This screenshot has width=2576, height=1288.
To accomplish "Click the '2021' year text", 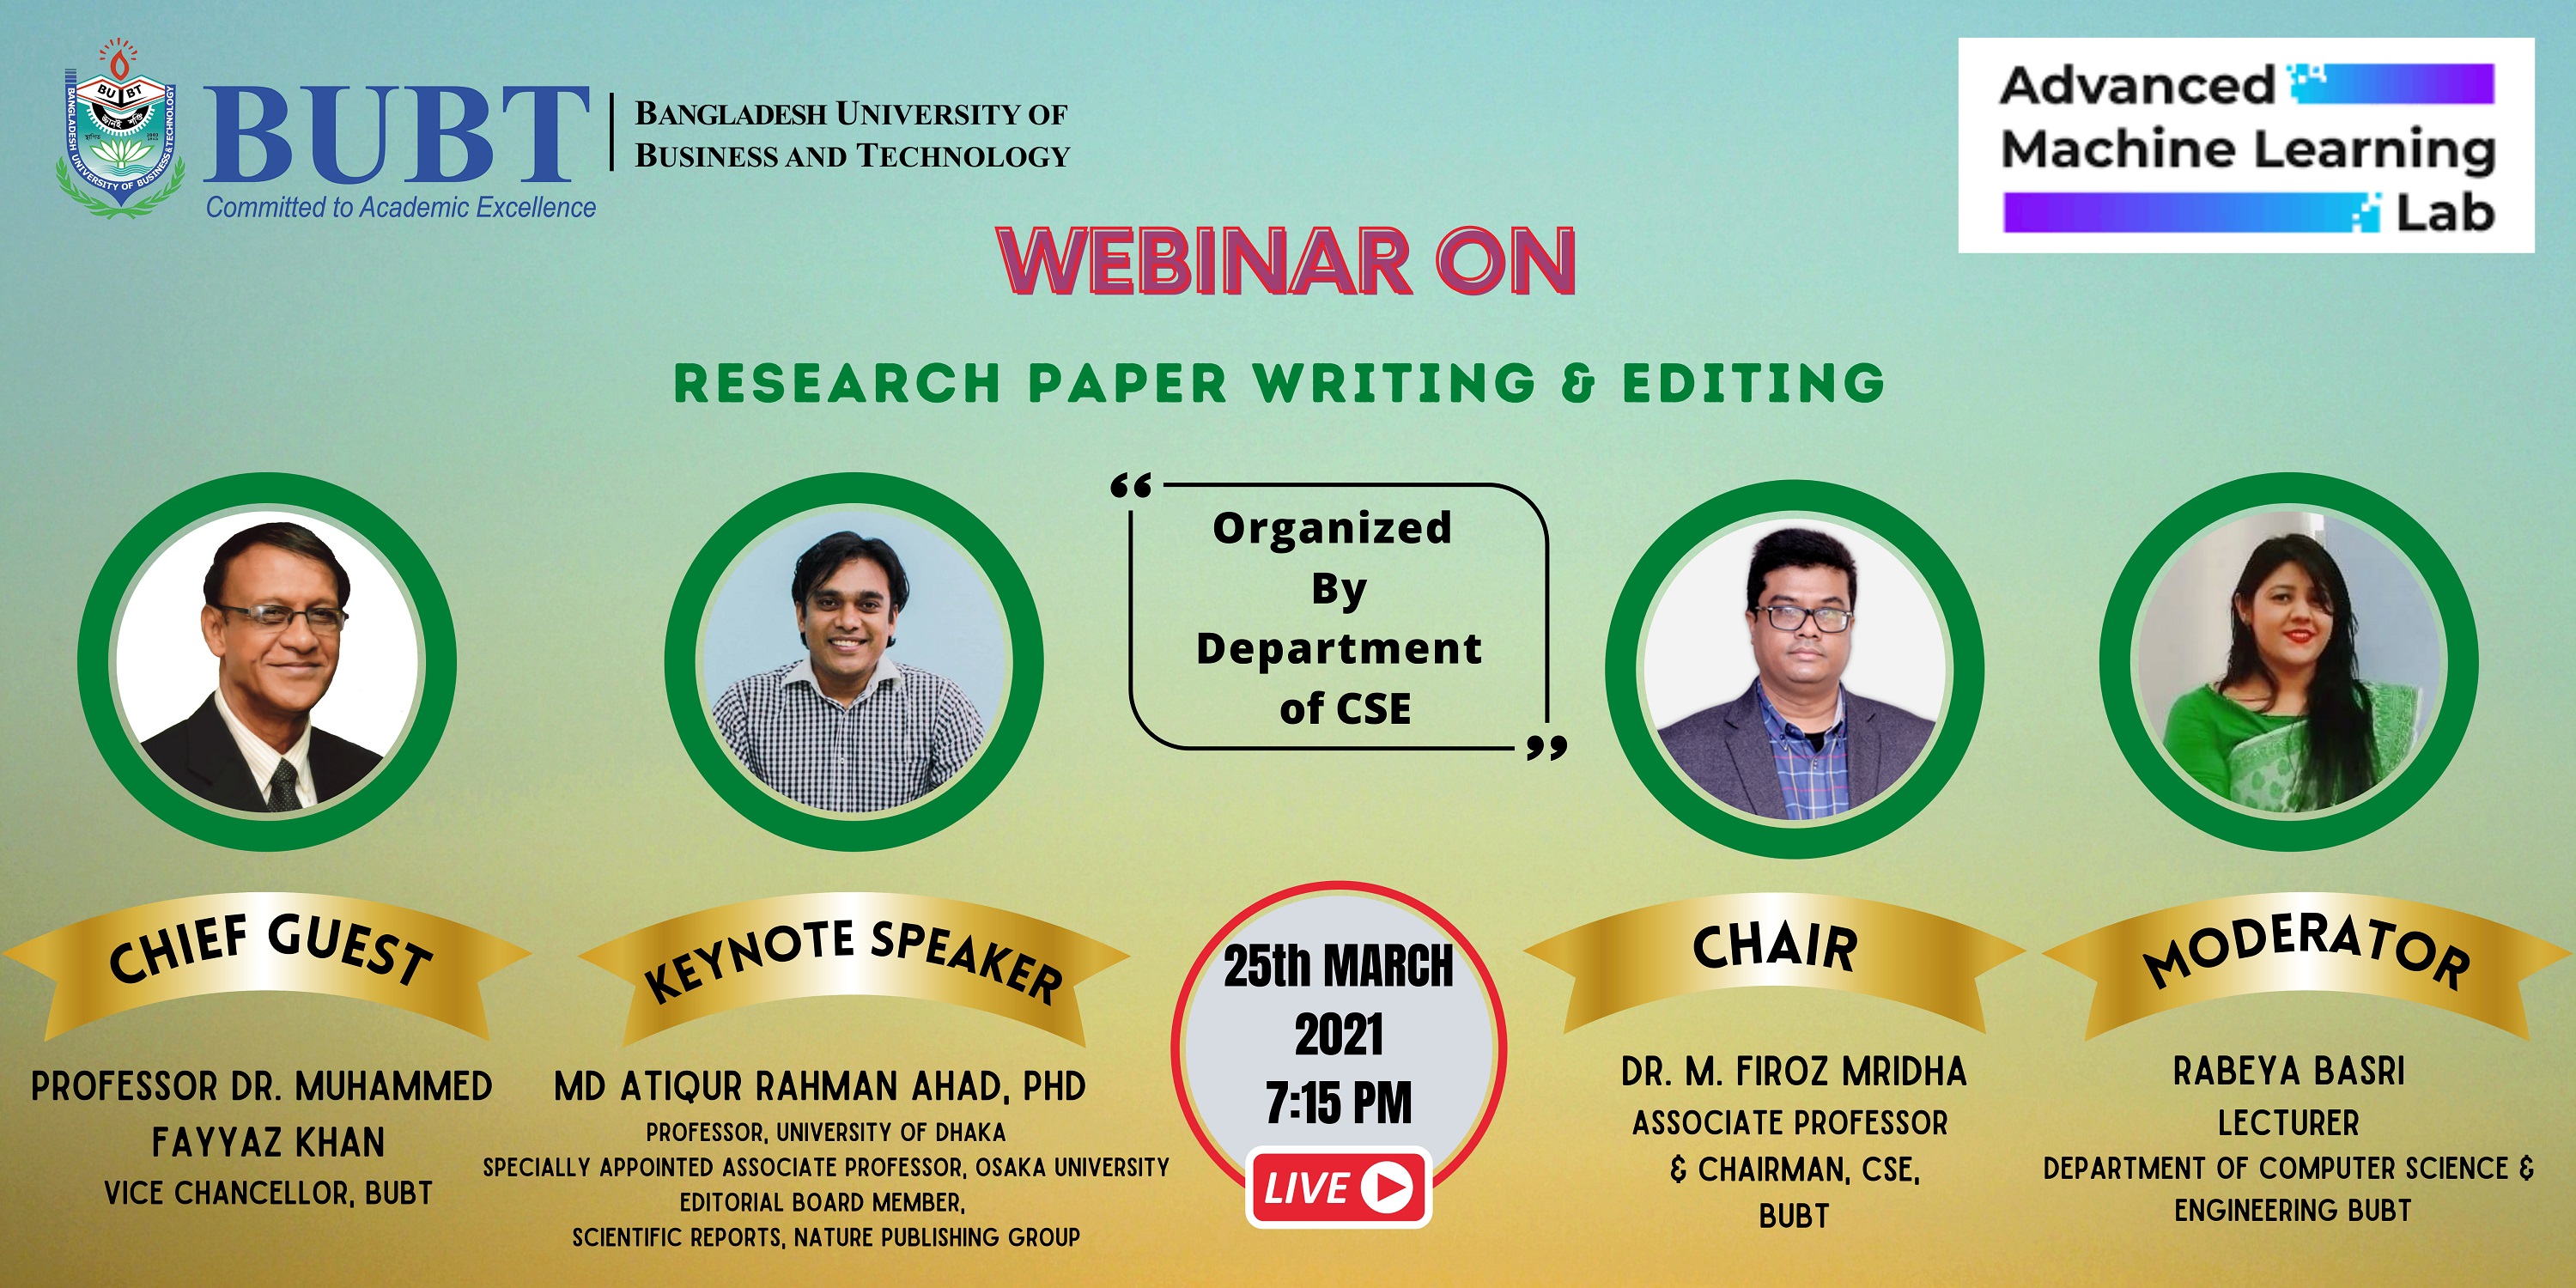I will tap(1339, 1034).
